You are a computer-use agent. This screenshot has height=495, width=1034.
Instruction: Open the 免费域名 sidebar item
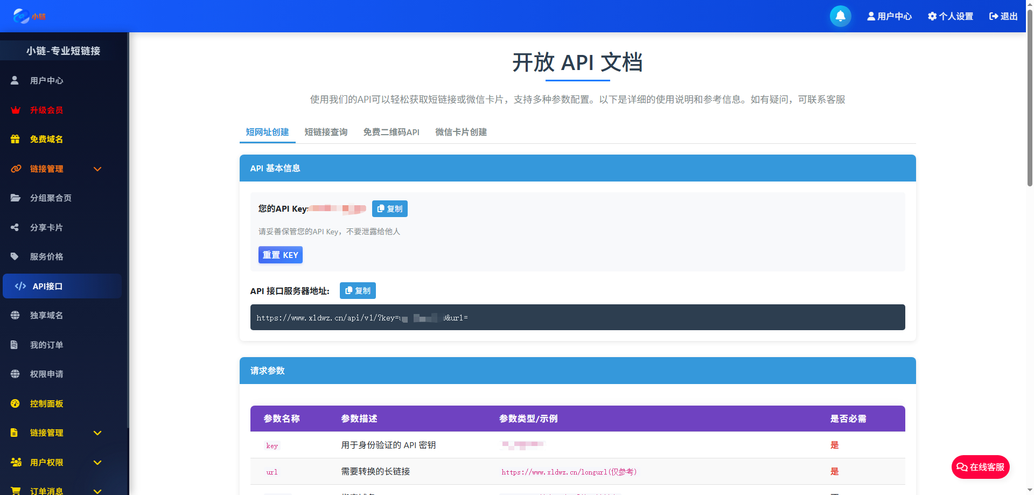point(47,139)
